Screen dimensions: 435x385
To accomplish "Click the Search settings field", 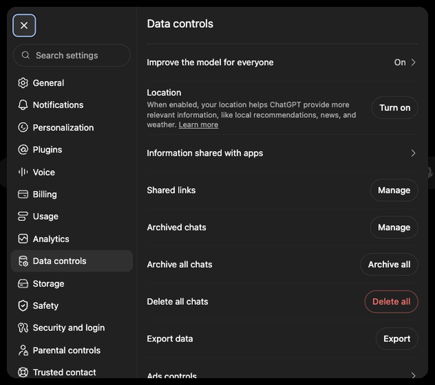I will point(72,56).
